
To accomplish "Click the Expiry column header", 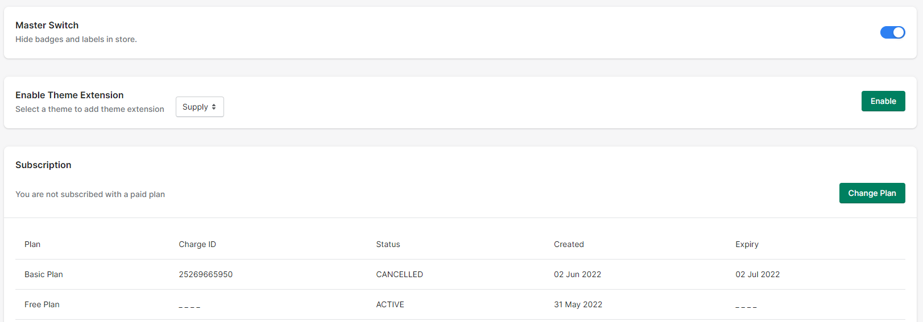I will point(747,244).
